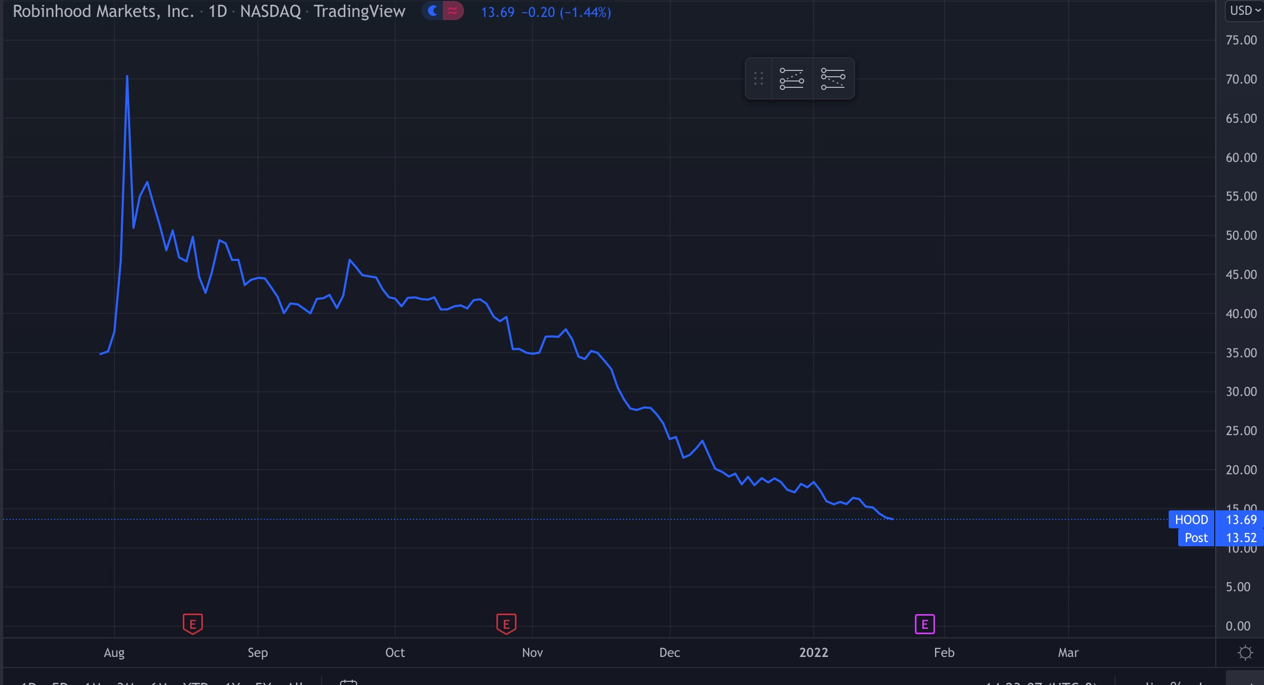
Task: Click the 0.00 price axis label
Action: [1238, 626]
